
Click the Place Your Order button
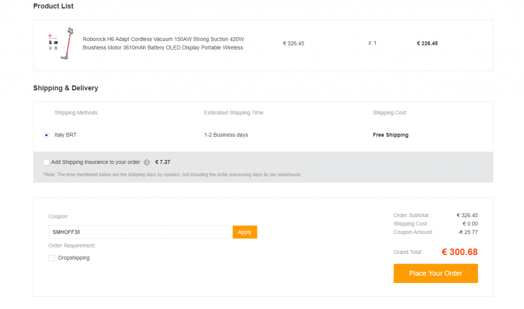[x=435, y=273]
